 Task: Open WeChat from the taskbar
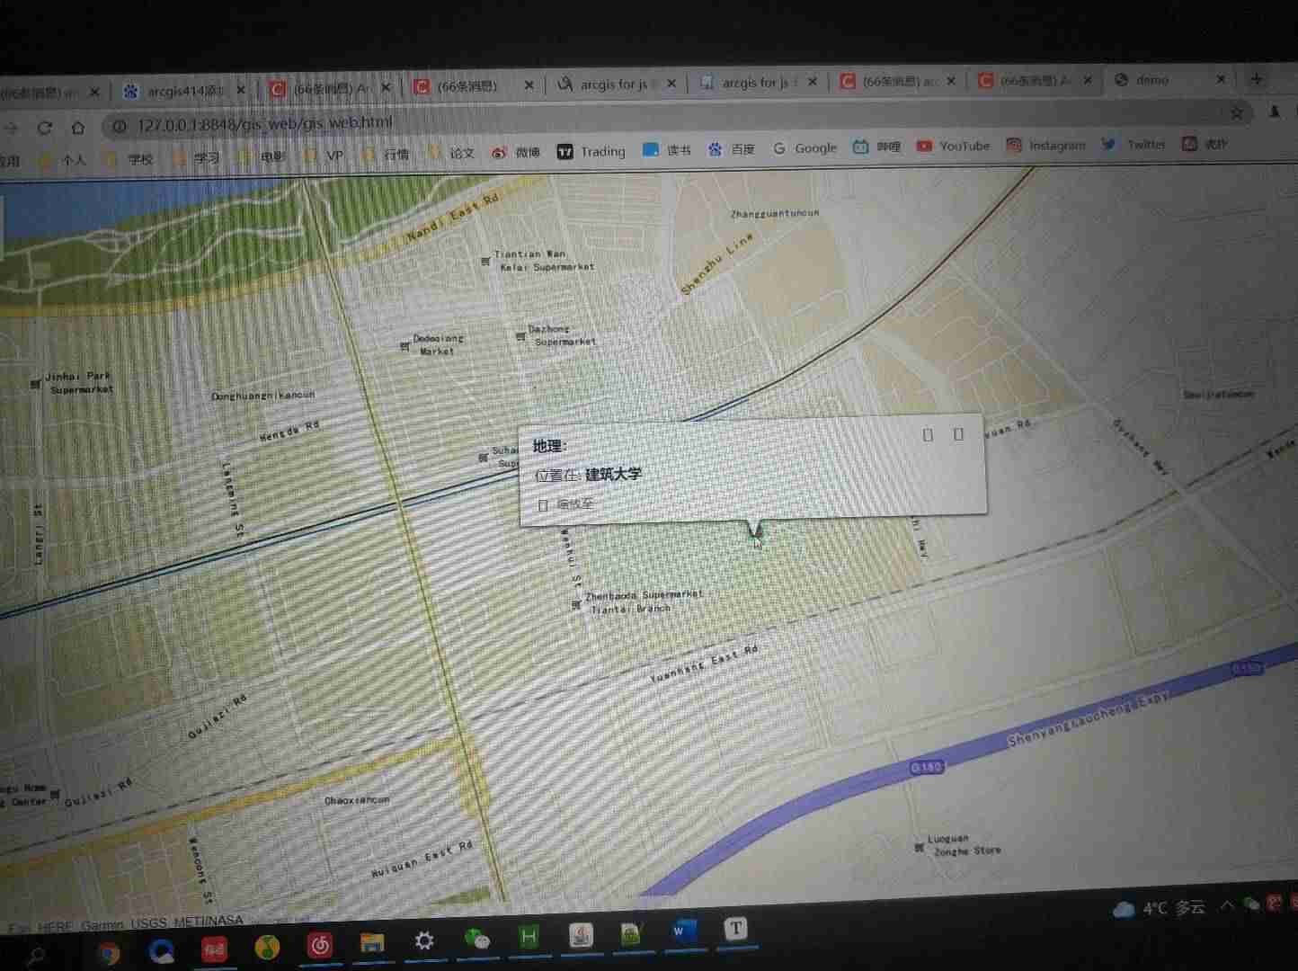coord(477,940)
